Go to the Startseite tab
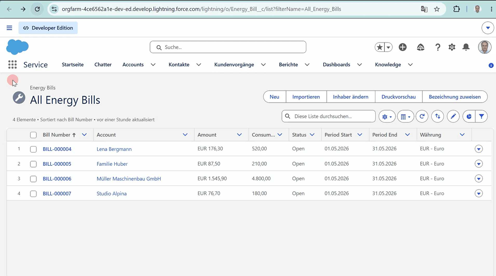 tap(73, 65)
